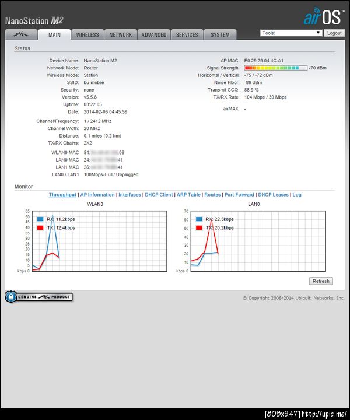View the DHCP Client link
350x420 pixels.
point(159,195)
